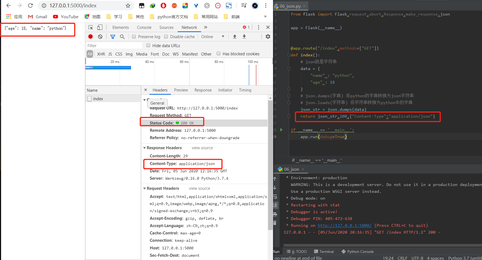Toggle device toolbar in DevTools
Viewport: 482px width, 260px height.
tap(100, 27)
